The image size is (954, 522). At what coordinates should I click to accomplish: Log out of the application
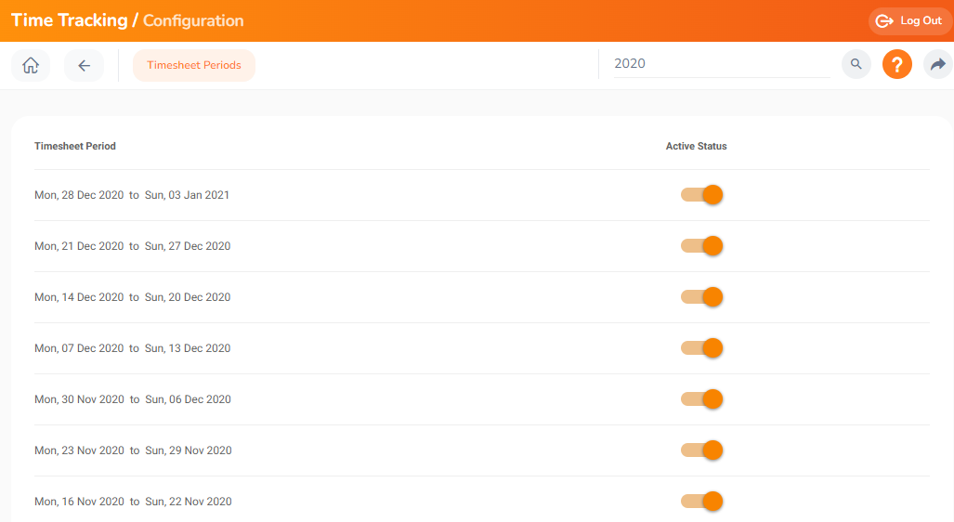909,20
